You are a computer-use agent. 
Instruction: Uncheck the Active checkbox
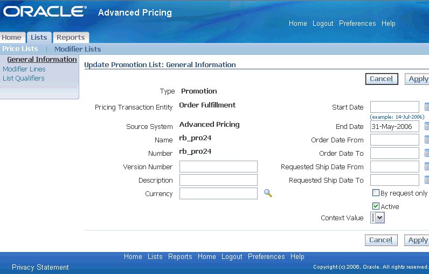pyautogui.click(x=376, y=206)
